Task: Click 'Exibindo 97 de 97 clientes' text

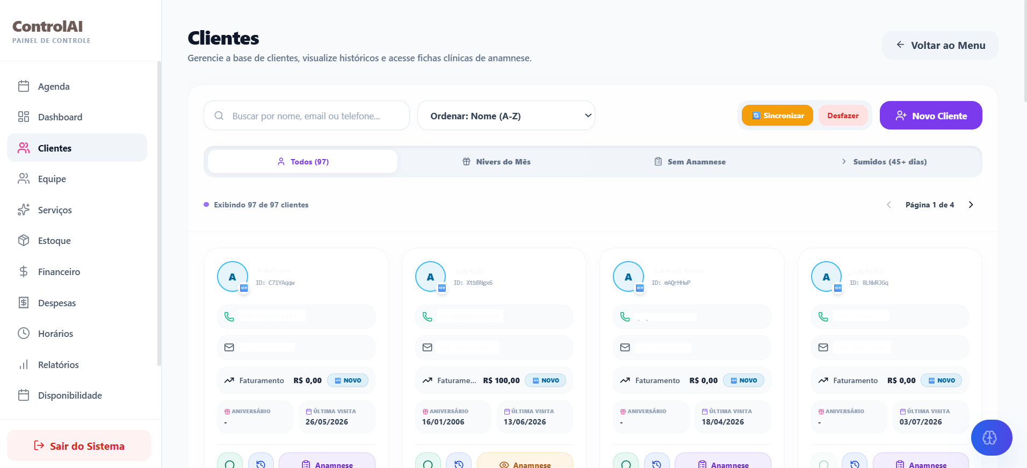Action: (x=261, y=205)
